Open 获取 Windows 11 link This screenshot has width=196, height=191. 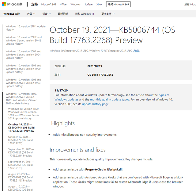[x=85, y=14]
